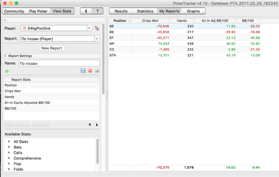Toggle cash game mode with $ button
Viewport: 279px width, 177px height.
pyautogui.click(x=86, y=11)
